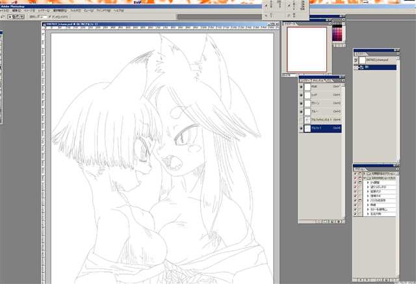Show the Alpha channel 1 visibility eye
Screen dimensions: 416x284
(x=302, y=120)
